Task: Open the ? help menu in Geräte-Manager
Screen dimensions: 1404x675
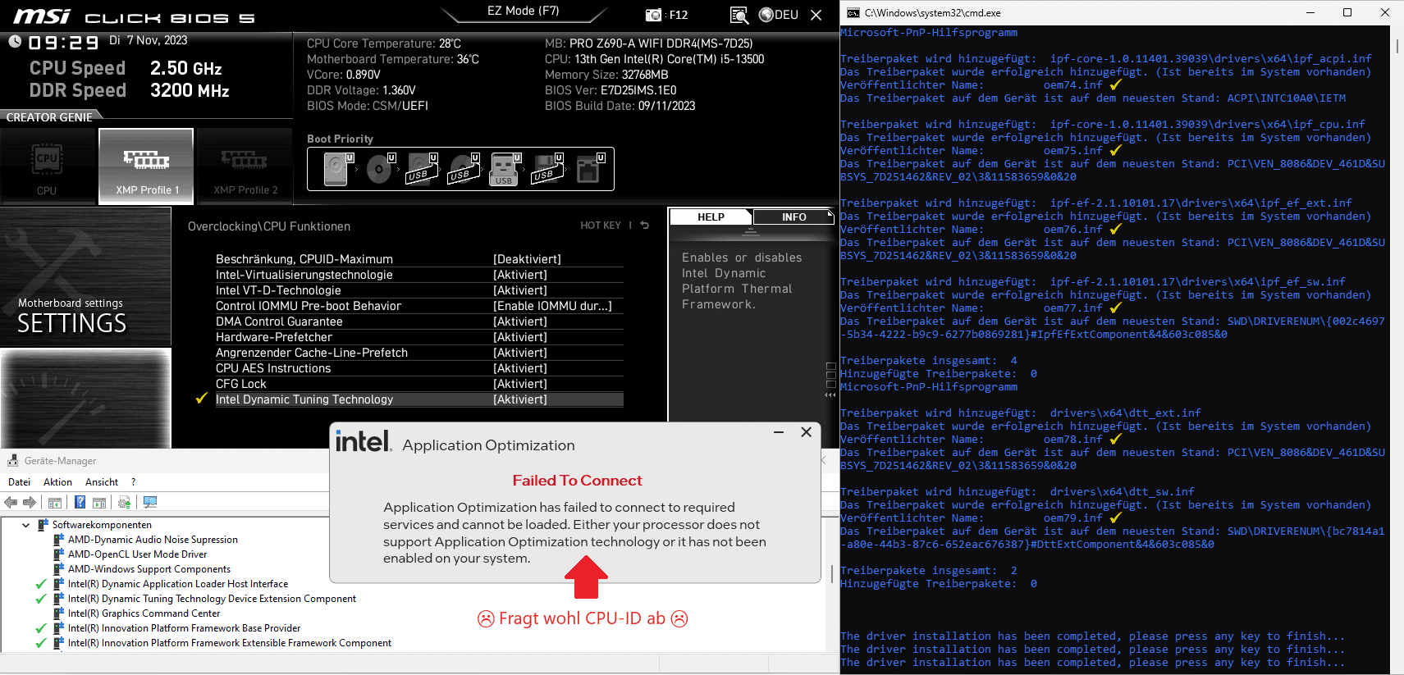Action: point(133,482)
